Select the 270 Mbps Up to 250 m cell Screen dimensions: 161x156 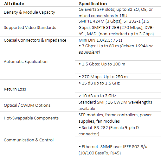click(118, 77)
